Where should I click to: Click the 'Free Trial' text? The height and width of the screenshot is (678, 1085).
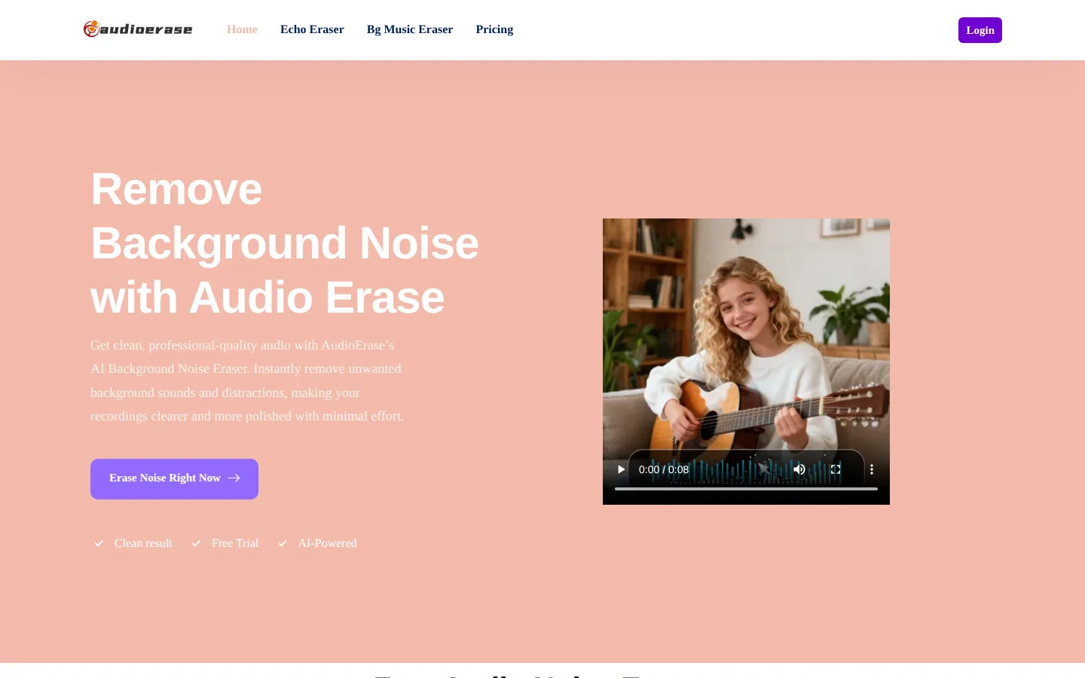point(235,543)
